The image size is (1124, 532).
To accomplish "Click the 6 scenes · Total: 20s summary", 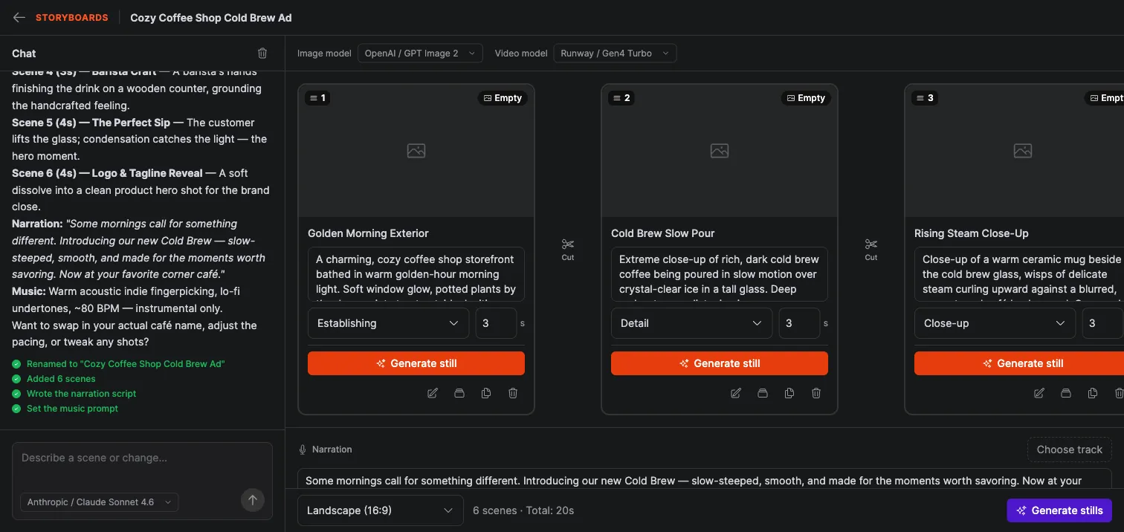I will [x=523, y=510].
